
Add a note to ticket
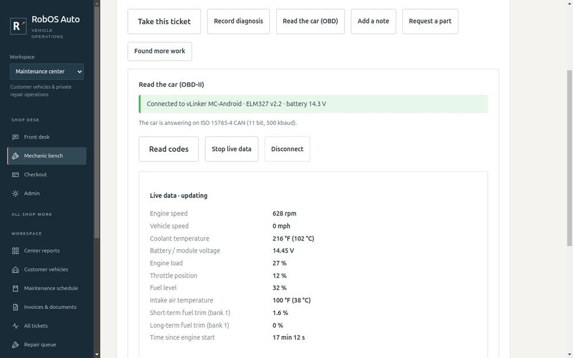(373, 22)
